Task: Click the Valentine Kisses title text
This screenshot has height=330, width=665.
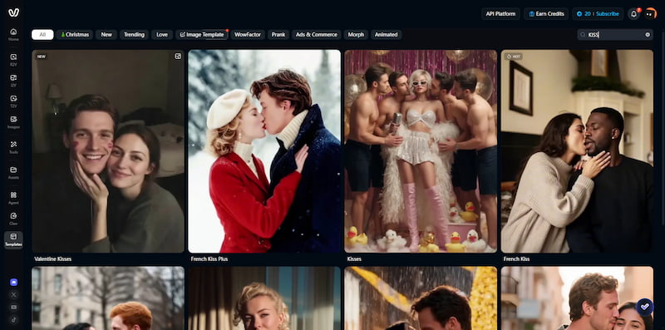Action: [53, 259]
